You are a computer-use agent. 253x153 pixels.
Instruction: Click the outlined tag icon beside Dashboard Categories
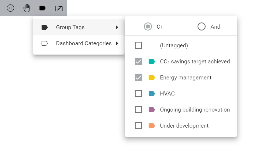(x=45, y=43)
